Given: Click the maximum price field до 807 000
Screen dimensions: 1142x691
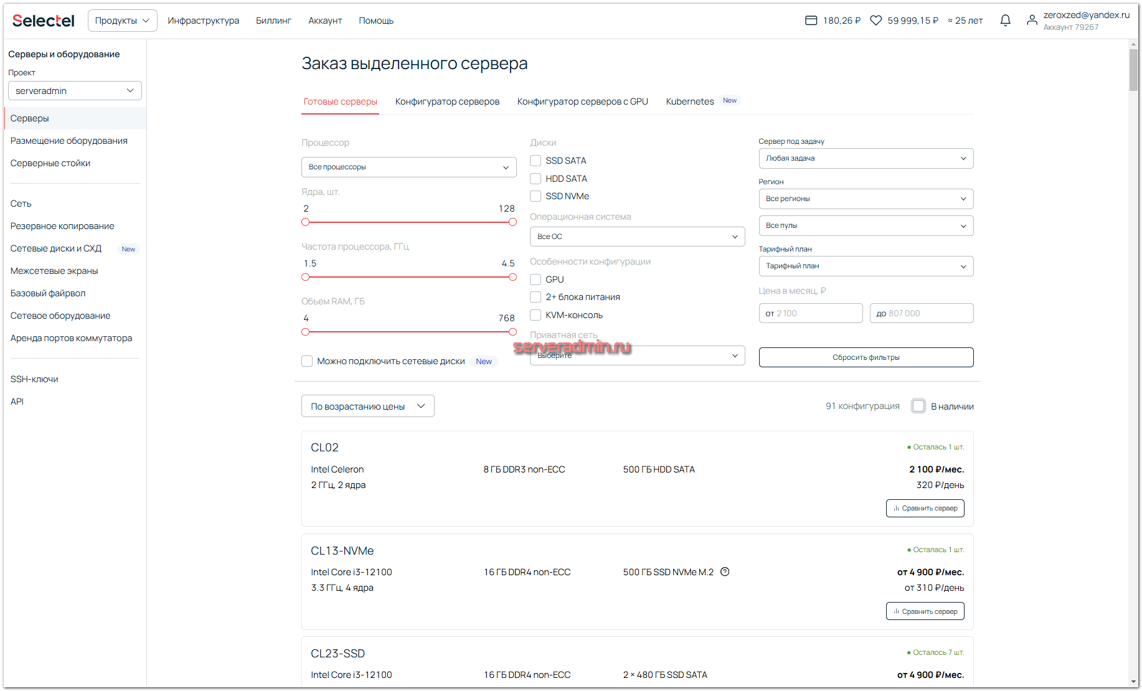Looking at the screenshot, I should click(x=922, y=313).
